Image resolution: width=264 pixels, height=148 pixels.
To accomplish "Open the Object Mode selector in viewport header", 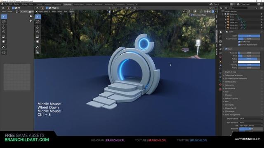I will [x=43, y=12].
